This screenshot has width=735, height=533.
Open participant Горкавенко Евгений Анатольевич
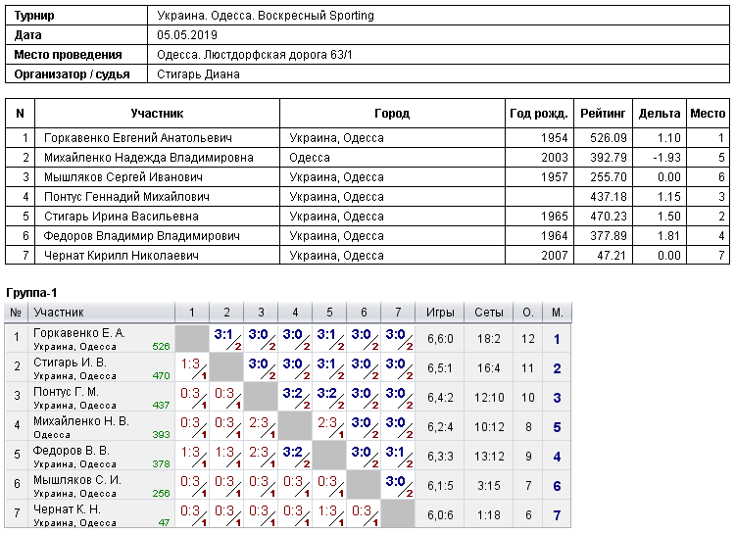click(x=138, y=138)
